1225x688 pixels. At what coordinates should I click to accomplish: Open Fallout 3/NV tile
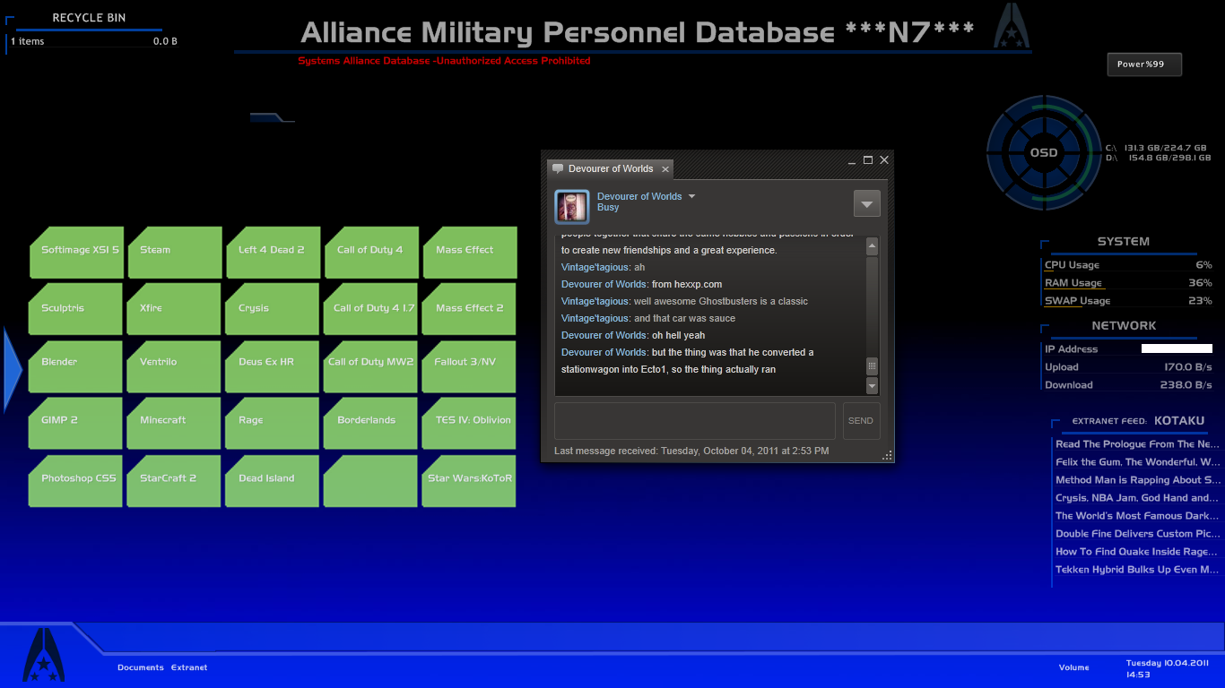[x=469, y=366]
